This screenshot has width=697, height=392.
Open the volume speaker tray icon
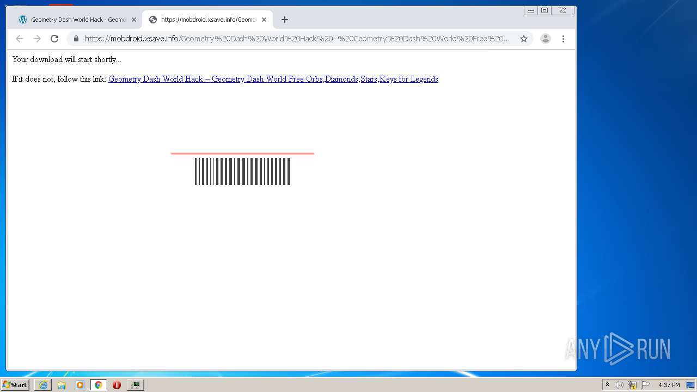click(x=619, y=385)
